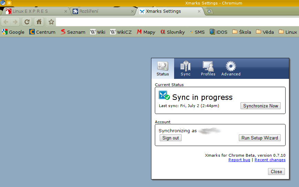Image resolution: width=299 pixels, height=187 pixels.
Task: Expand the Škola bookmarks folder
Action: point(242,32)
